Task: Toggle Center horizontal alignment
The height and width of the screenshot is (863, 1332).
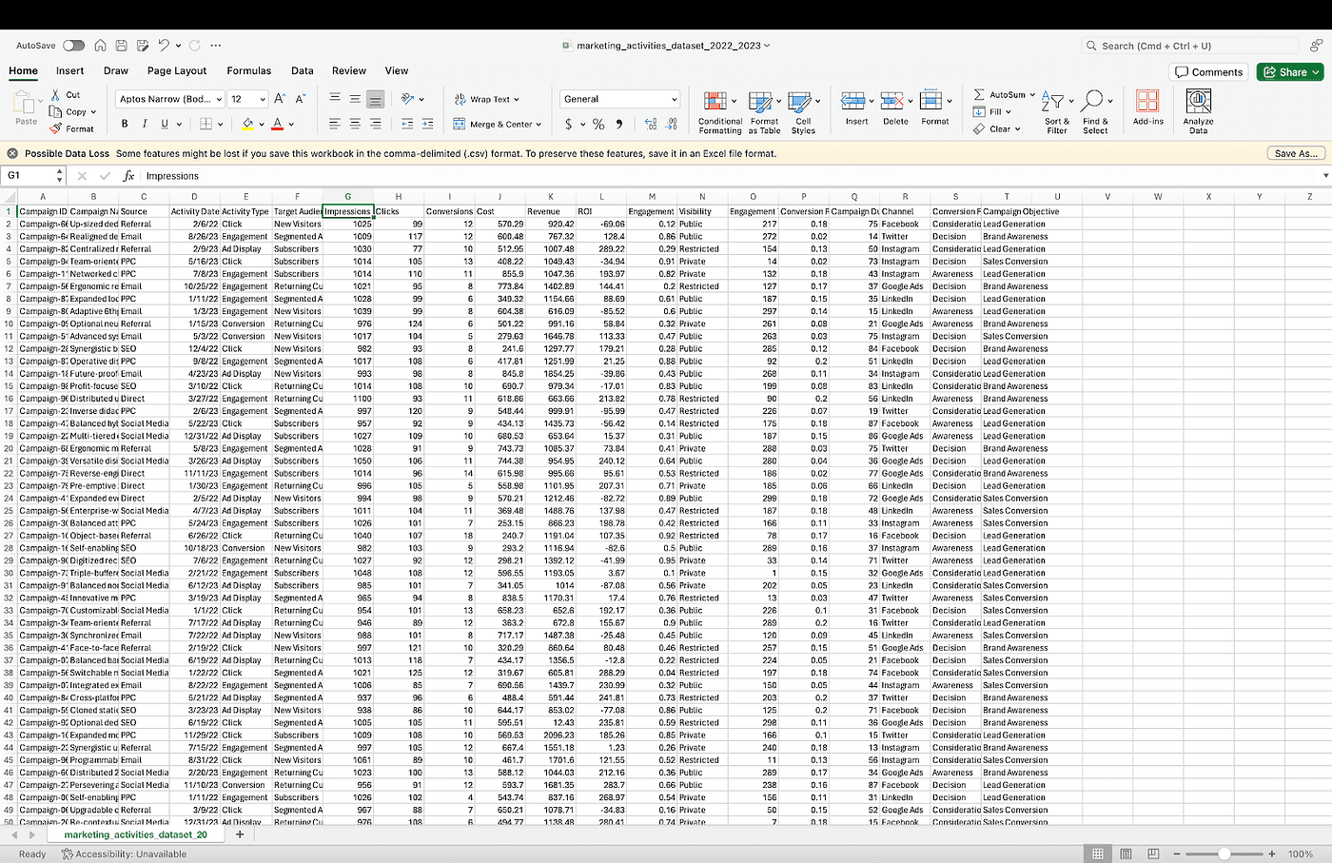Action: click(x=355, y=124)
